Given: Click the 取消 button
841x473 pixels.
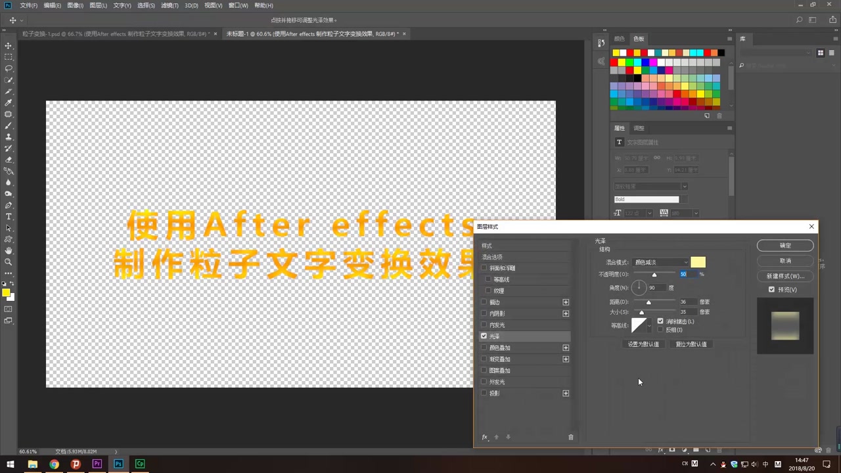Looking at the screenshot, I should click(785, 261).
